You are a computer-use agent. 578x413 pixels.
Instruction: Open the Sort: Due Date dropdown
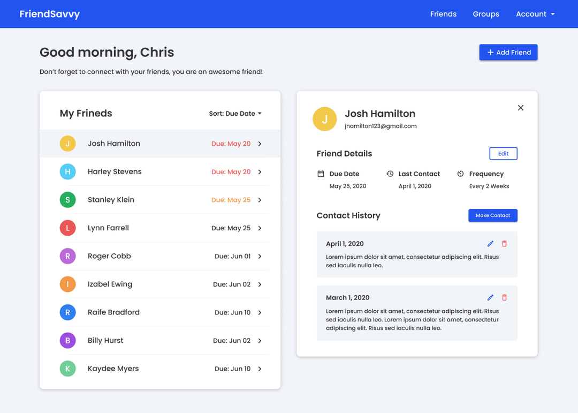(x=235, y=114)
